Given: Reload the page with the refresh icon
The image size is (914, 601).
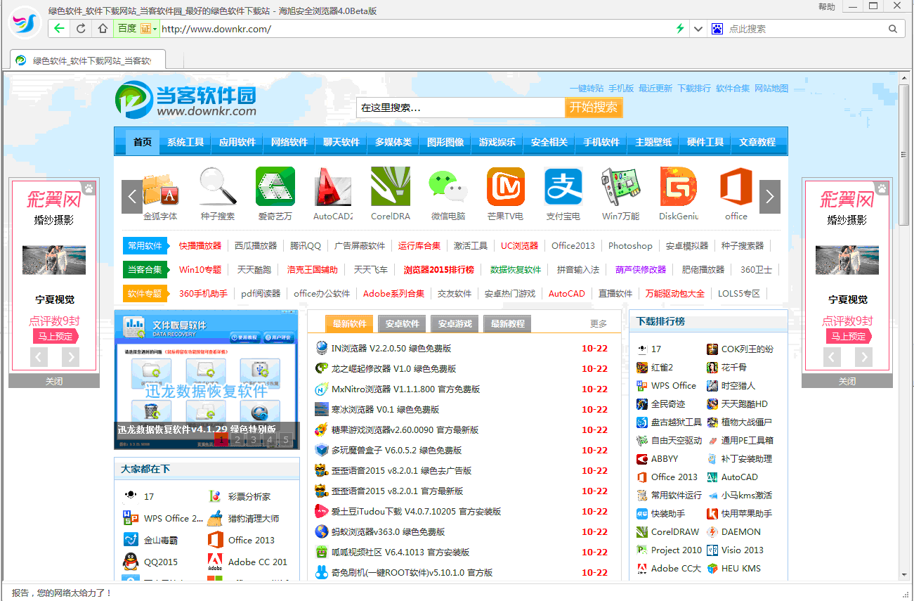Looking at the screenshot, I should [81, 29].
